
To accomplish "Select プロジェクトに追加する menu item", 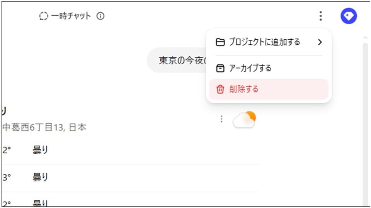I will click(x=269, y=42).
